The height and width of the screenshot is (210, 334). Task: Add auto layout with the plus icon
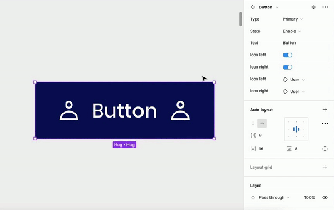click(x=325, y=110)
